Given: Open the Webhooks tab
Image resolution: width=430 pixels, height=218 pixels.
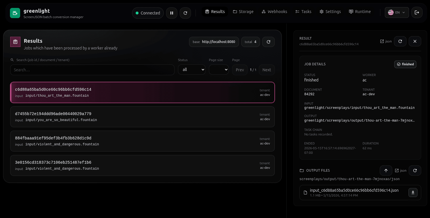Looking at the screenshot, I should [274, 12].
